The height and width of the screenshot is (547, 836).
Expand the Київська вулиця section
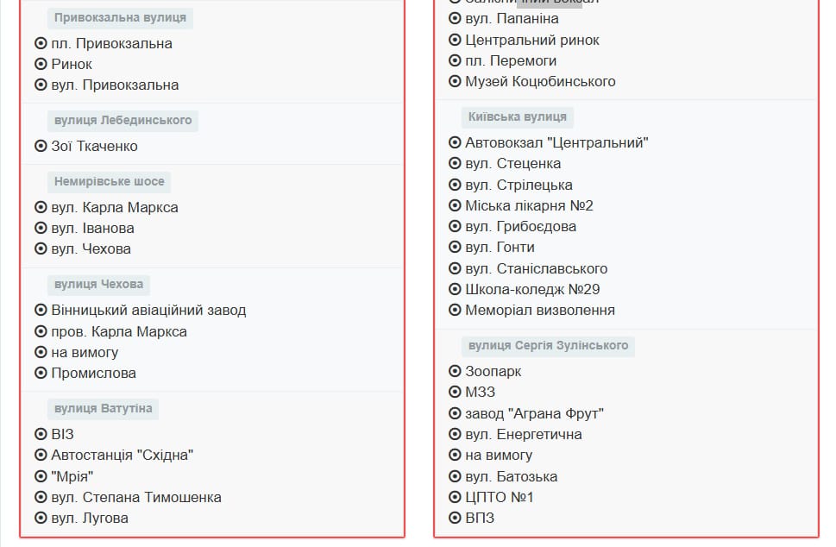click(x=518, y=117)
